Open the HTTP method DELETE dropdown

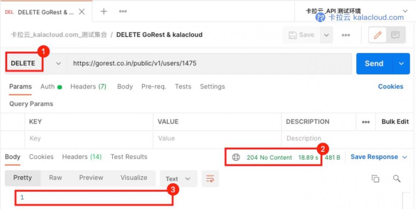pyautogui.click(x=36, y=63)
